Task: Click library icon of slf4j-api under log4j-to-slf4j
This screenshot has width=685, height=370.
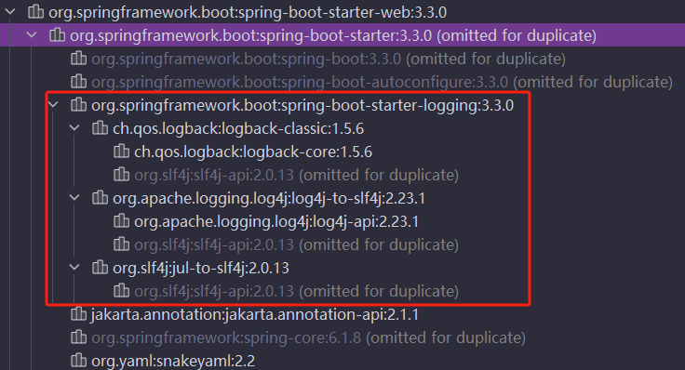Action: [121, 244]
